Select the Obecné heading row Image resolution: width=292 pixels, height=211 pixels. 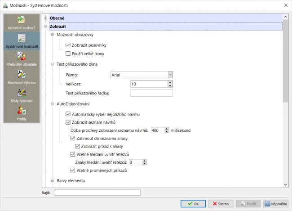166,18
